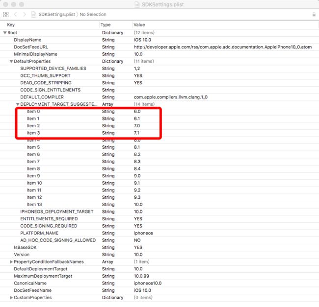Open the related items grid menu icon

[6, 14]
